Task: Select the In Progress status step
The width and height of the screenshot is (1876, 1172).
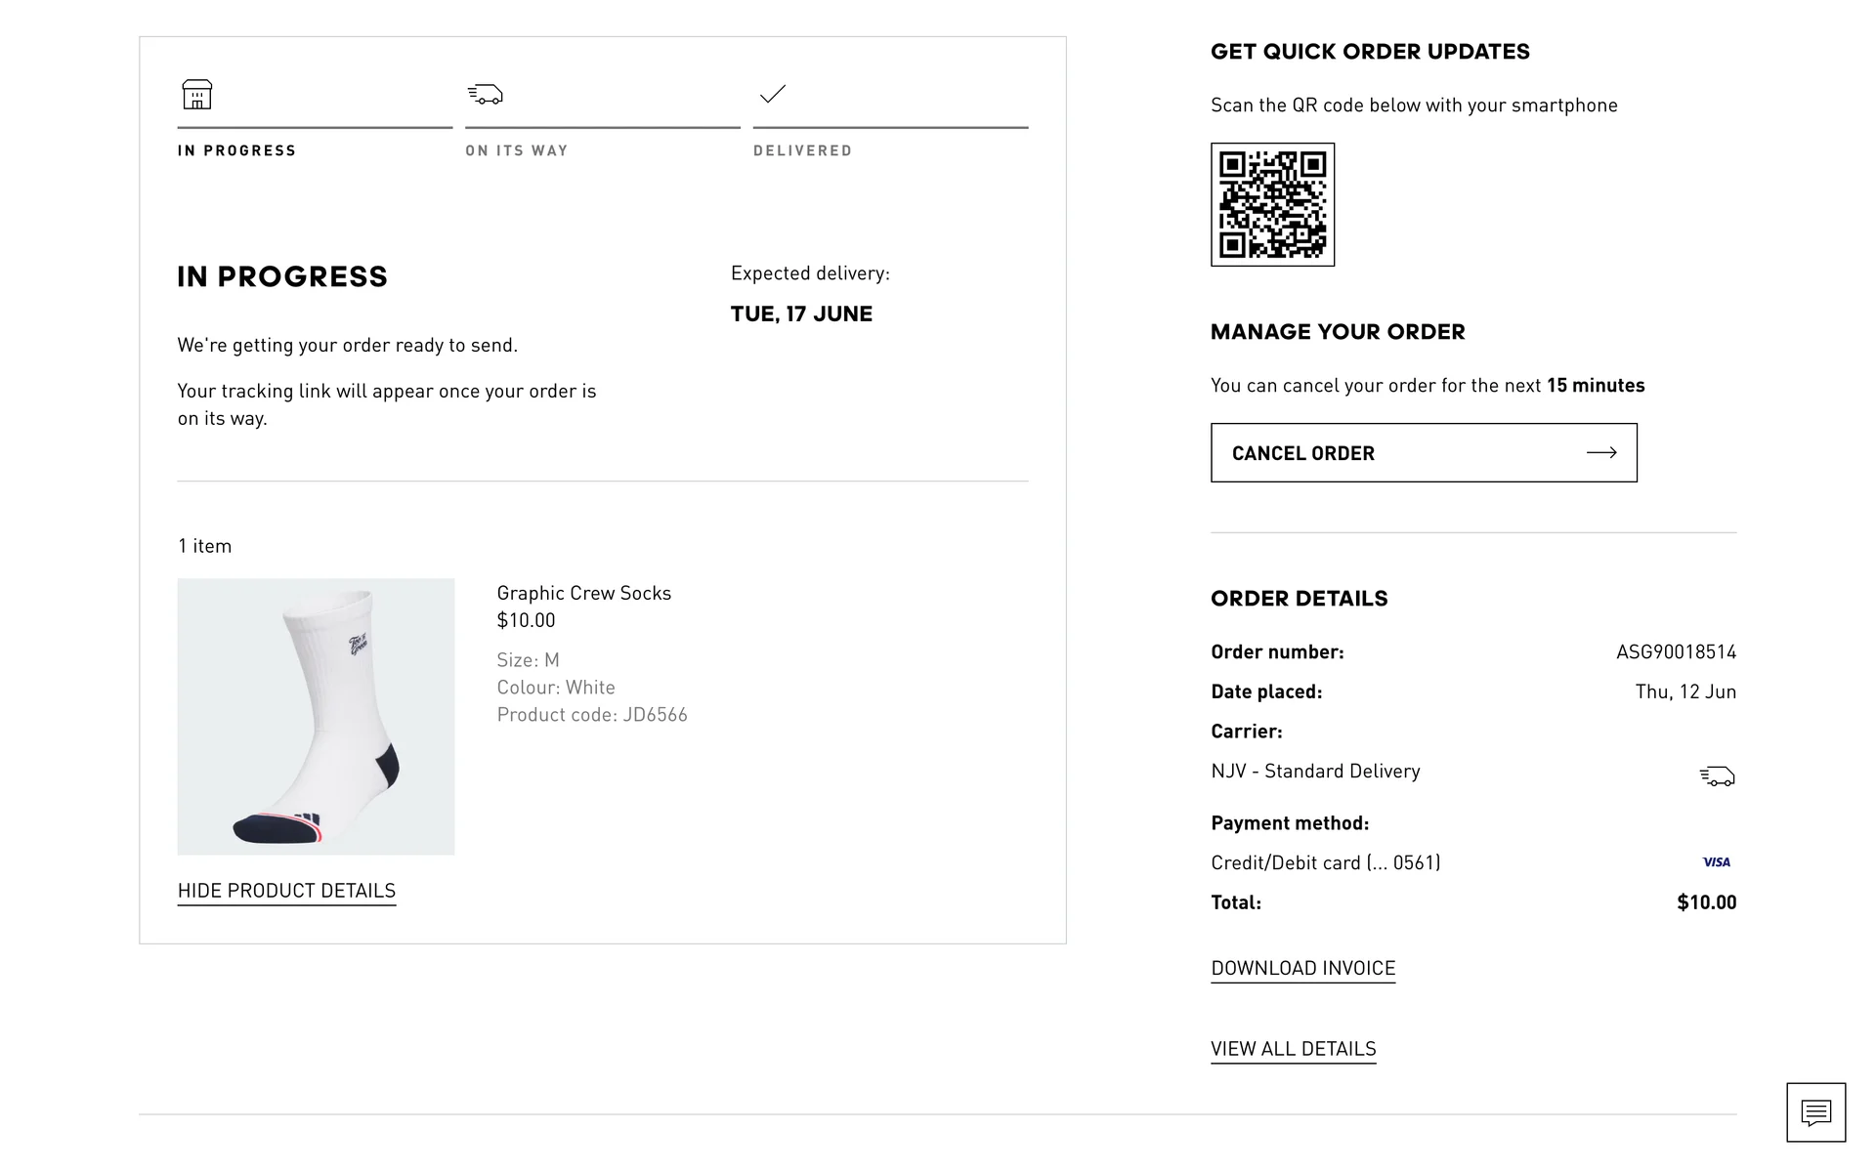Action: coord(236,150)
